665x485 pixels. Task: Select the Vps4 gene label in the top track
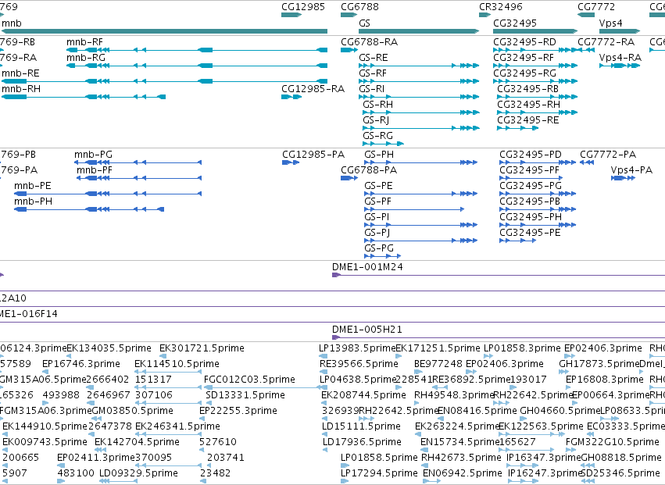point(611,23)
